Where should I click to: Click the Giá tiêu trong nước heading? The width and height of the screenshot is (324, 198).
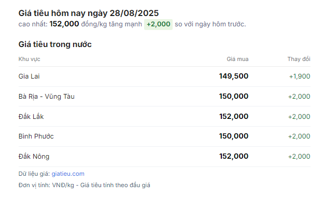[55, 44]
